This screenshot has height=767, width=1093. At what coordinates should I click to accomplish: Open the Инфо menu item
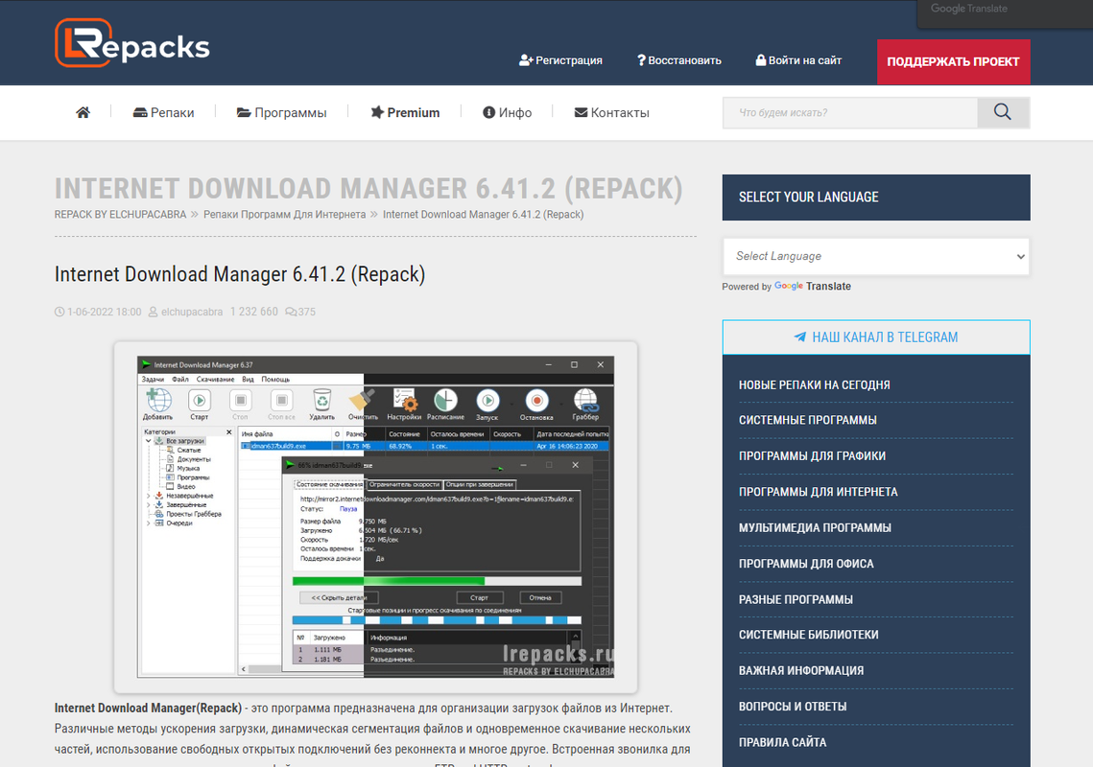507,113
